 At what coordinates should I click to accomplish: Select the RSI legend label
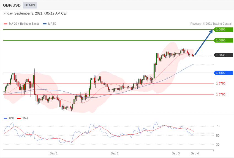click(x=11, y=118)
